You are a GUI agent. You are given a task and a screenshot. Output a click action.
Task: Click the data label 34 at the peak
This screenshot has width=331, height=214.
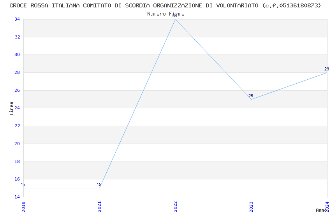pos(175,16)
